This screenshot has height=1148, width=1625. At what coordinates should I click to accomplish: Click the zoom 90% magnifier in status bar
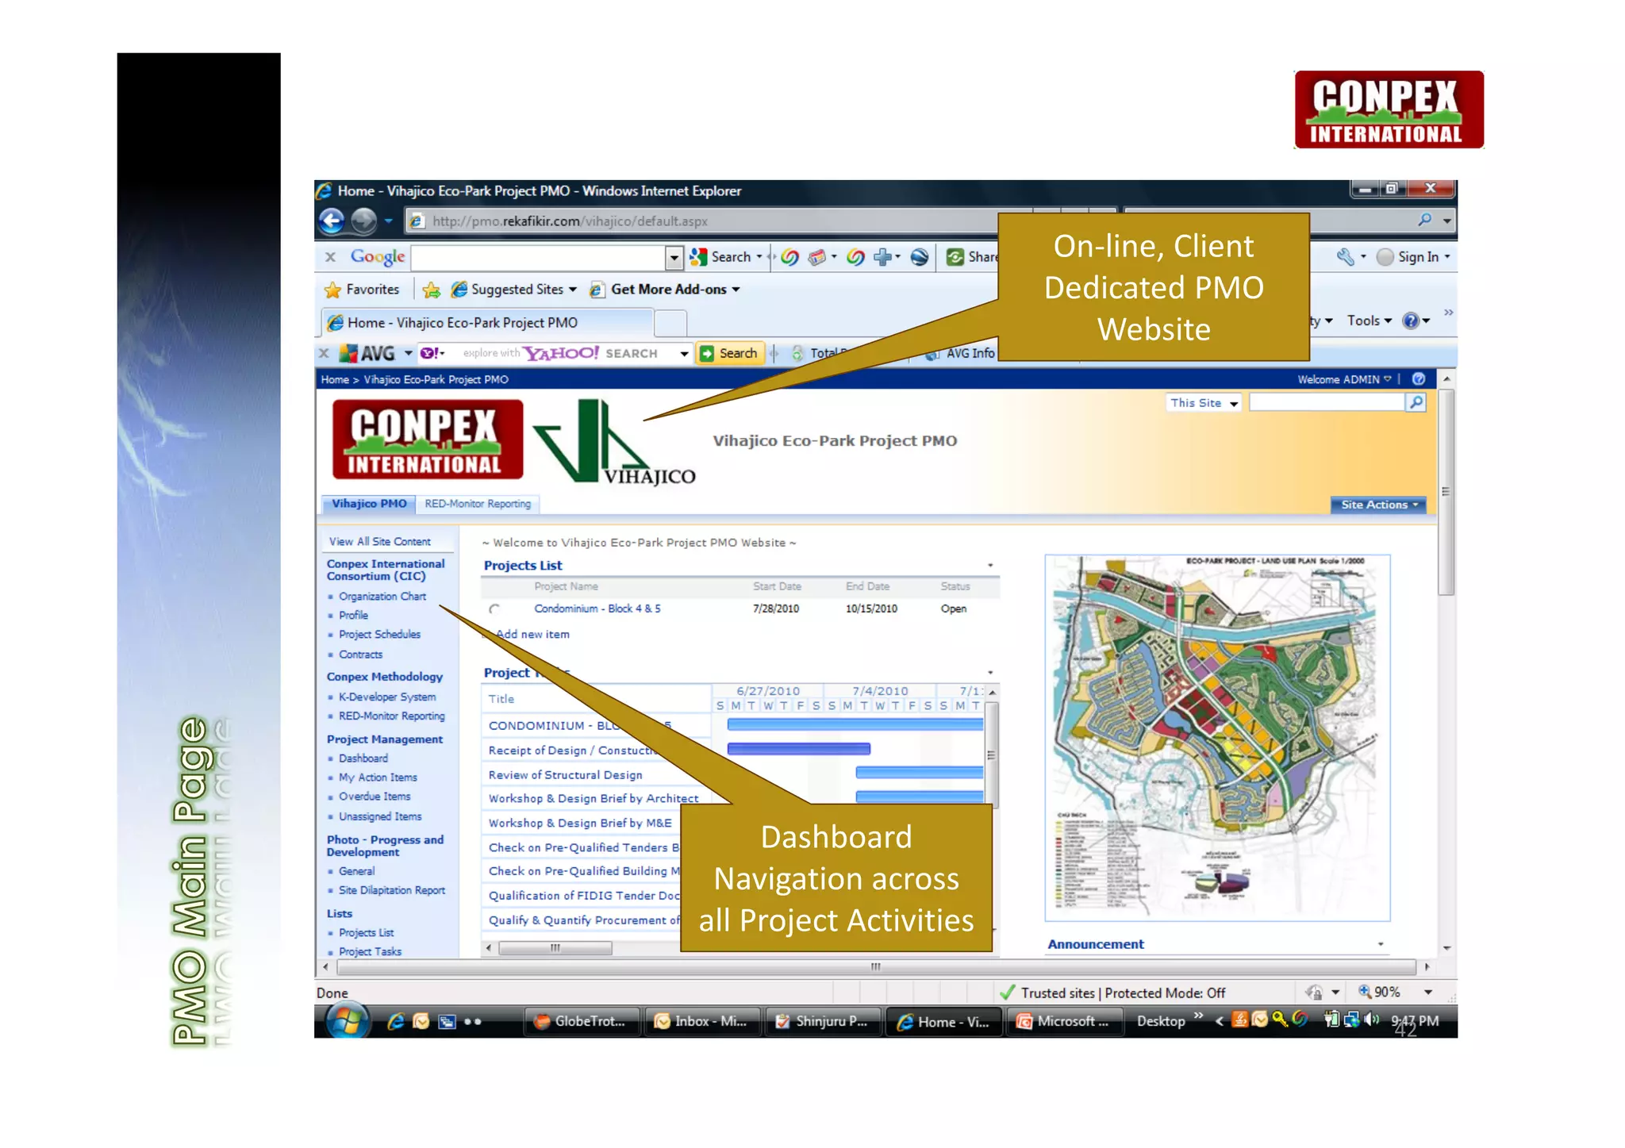(x=1365, y=992)
